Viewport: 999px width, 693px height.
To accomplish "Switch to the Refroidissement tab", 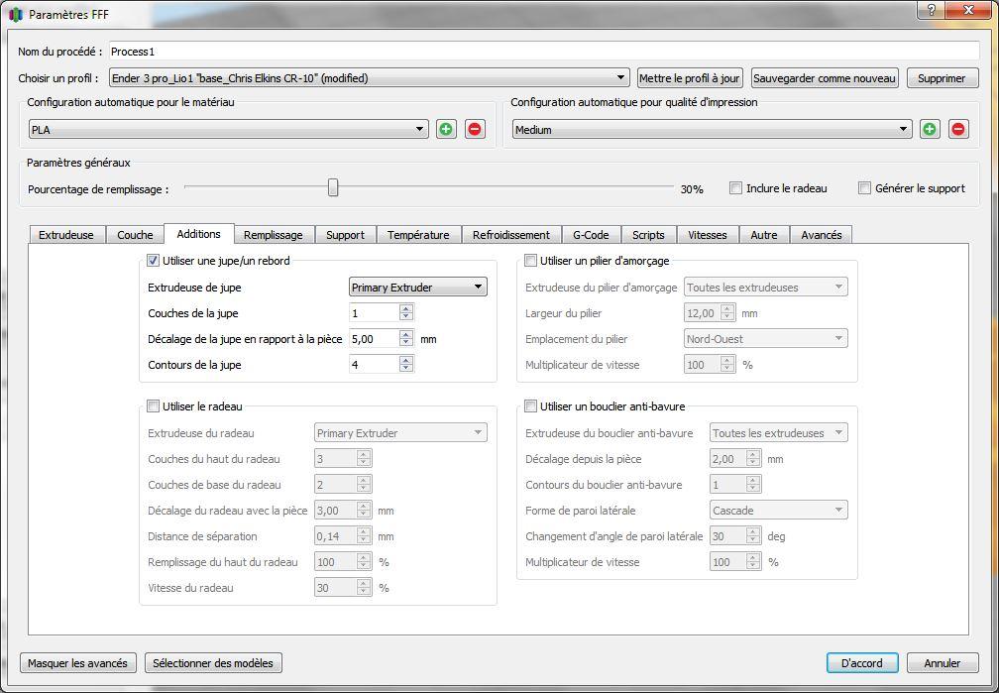I will click(511, 235).
